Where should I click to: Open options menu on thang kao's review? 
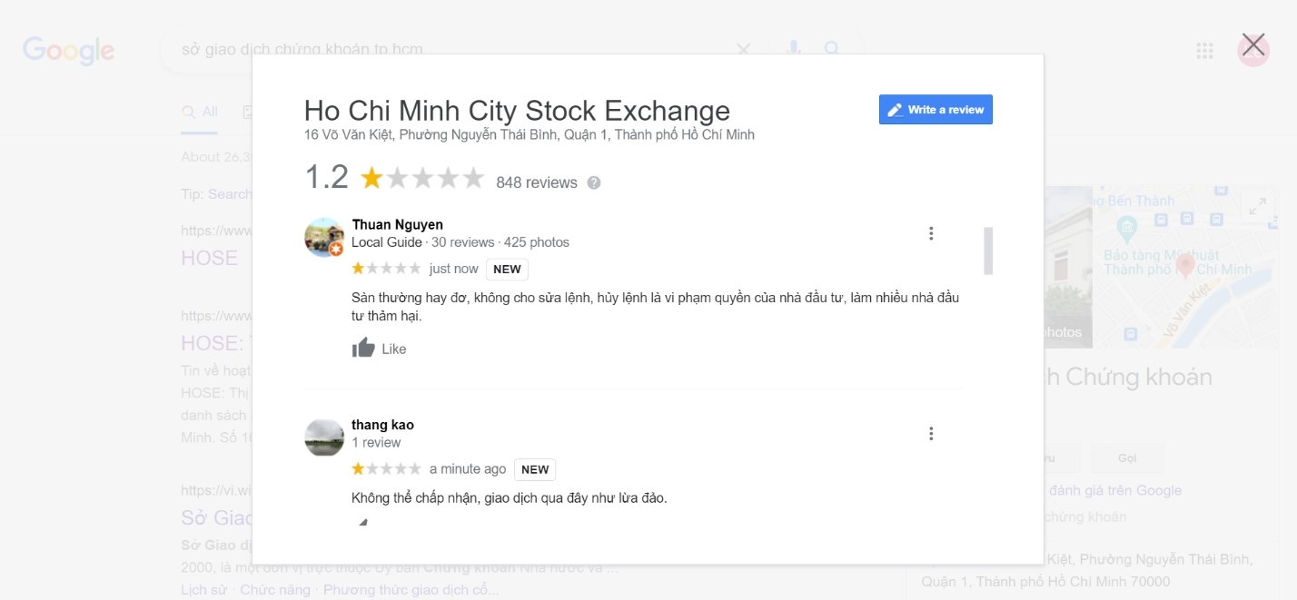point(931,433)
